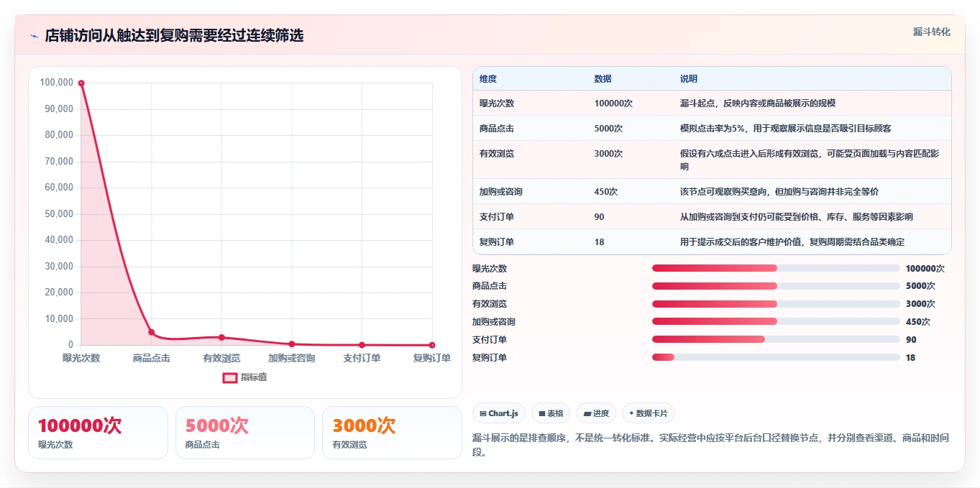
Task: Click the table value 90 for 支付订单
Action: pos(600,217)
